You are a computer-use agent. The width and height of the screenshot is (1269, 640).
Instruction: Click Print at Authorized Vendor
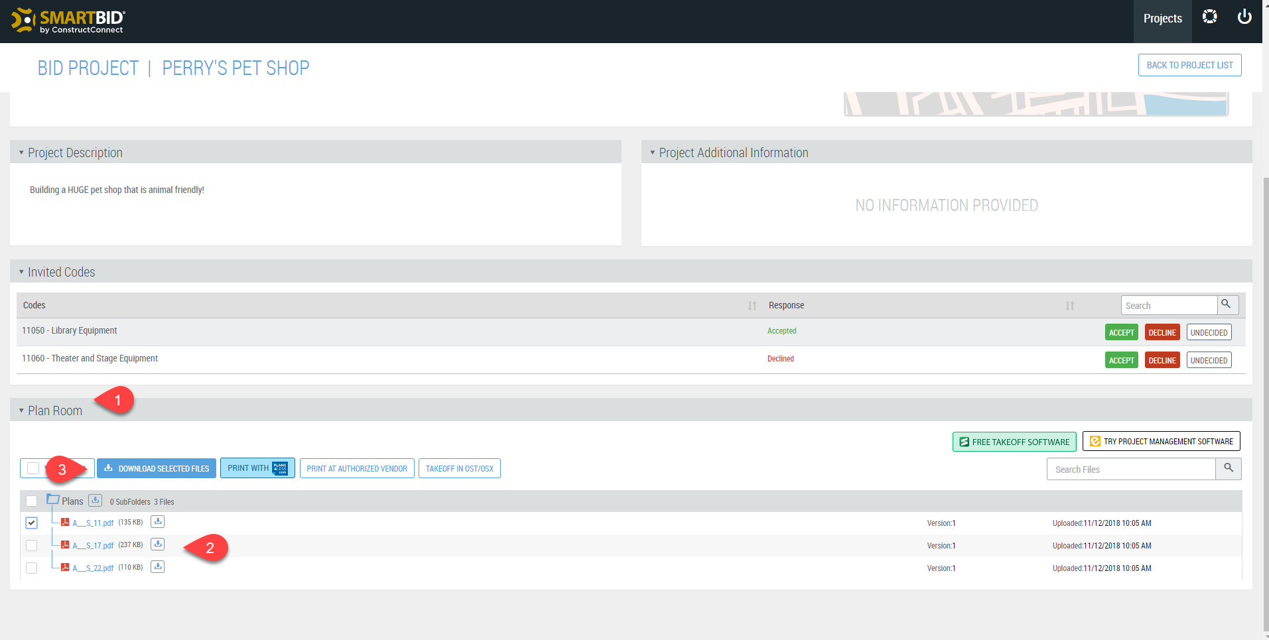tap(357, 468)
